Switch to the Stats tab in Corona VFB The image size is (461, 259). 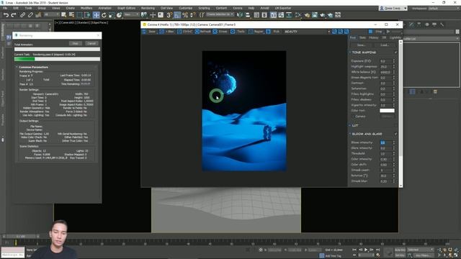pyautogui.click(x=363, y=37)
